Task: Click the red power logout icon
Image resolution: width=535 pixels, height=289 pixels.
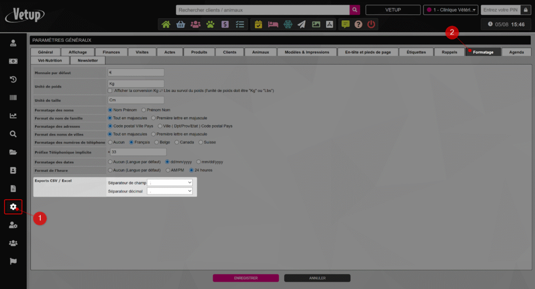Action: (371, 25)
